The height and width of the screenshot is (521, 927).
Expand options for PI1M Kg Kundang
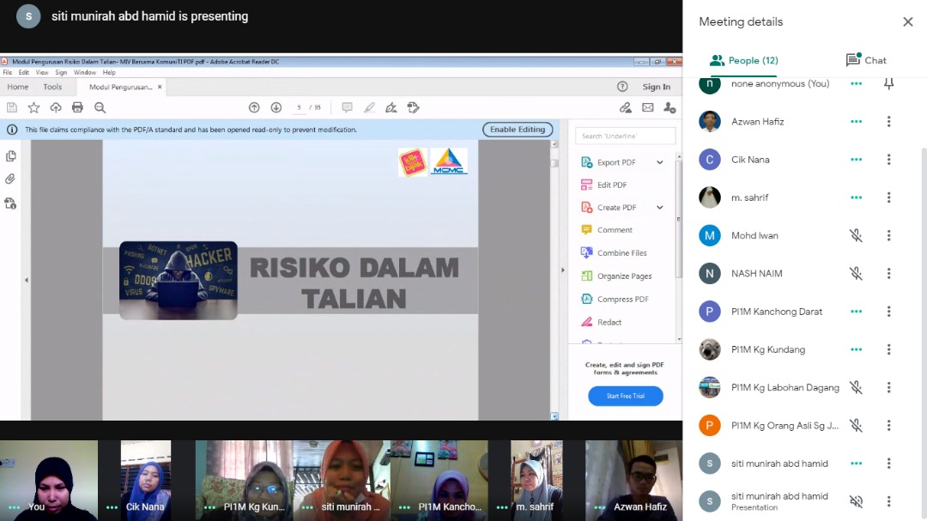click(x=888, y=349)
